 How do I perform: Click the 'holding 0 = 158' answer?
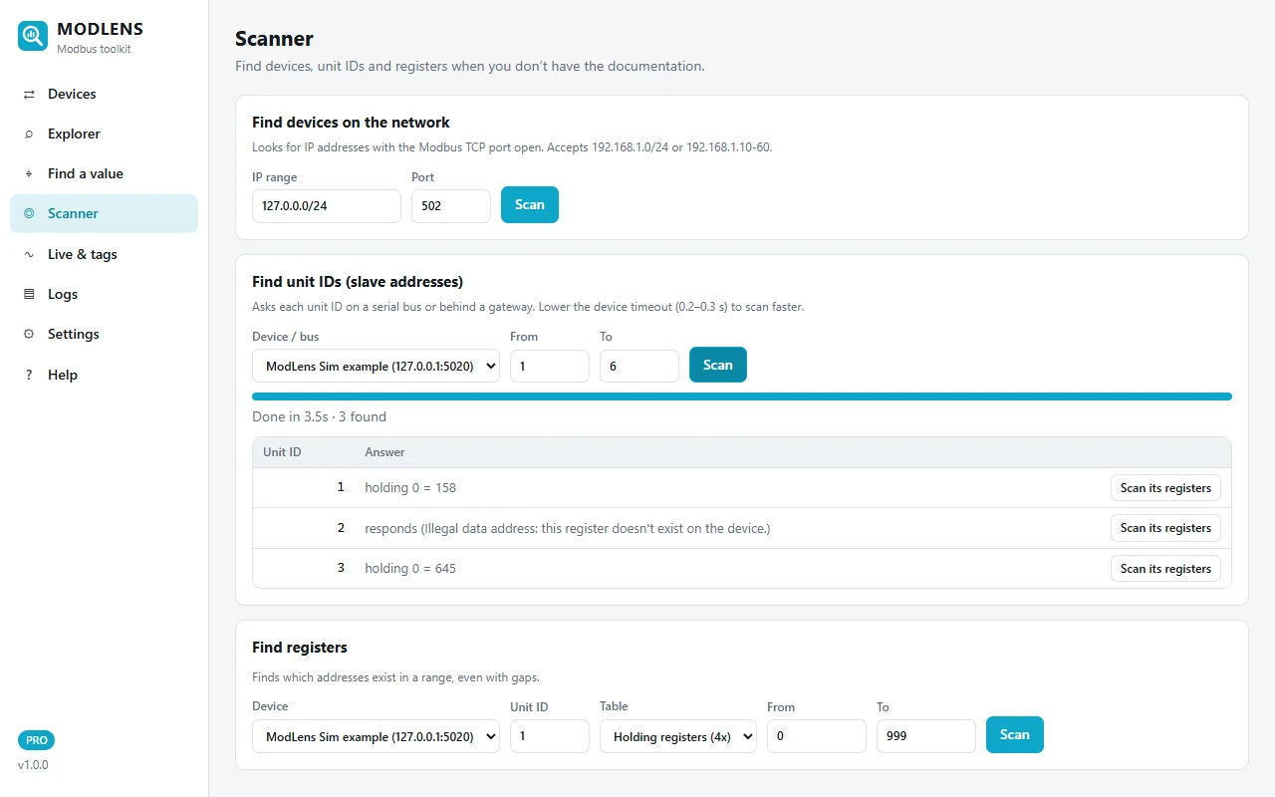(410, 488)
